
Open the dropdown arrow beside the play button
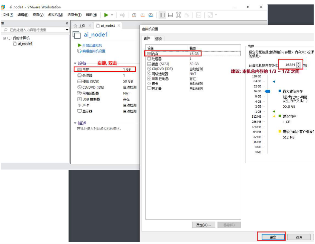[112, 15]
